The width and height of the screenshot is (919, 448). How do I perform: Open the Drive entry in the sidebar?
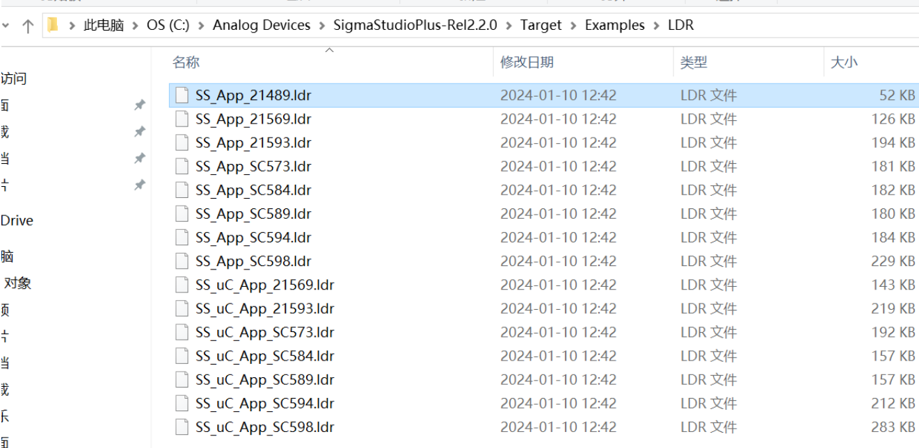pyautogui.click(x=17, y=220)
